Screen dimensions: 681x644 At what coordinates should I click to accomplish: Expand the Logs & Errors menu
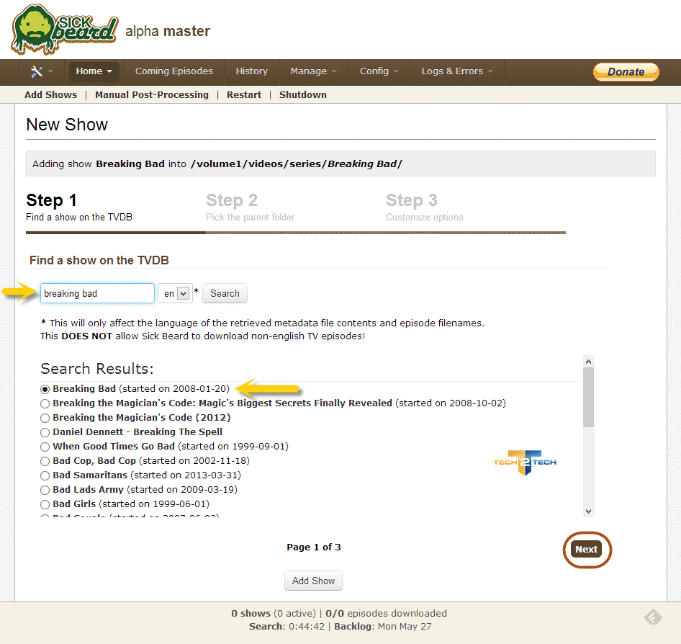[x=457, y=71]
